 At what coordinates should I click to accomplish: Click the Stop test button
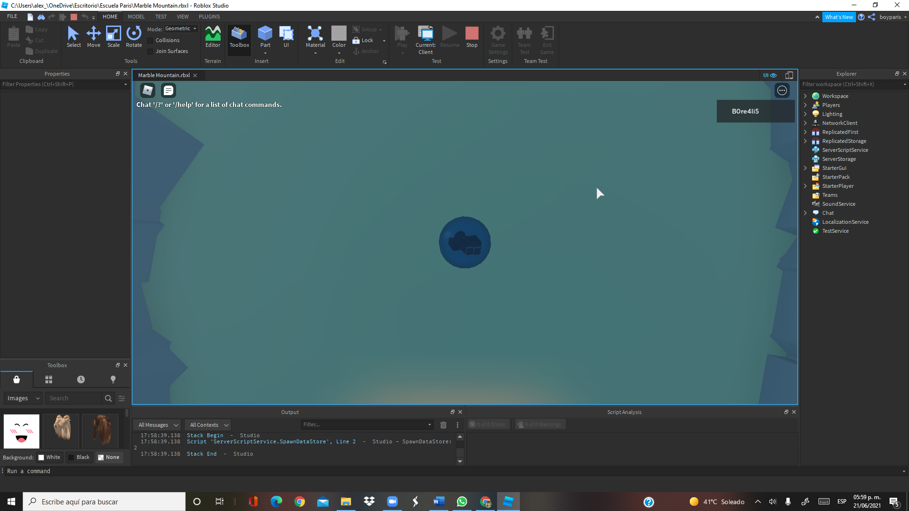(x=472, y=36)
